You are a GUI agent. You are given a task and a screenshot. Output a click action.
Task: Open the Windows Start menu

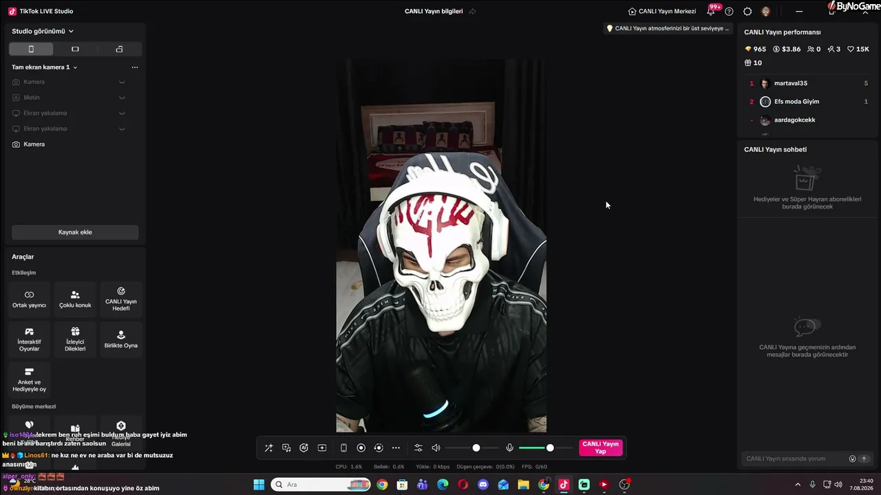[x=259, y=485]
